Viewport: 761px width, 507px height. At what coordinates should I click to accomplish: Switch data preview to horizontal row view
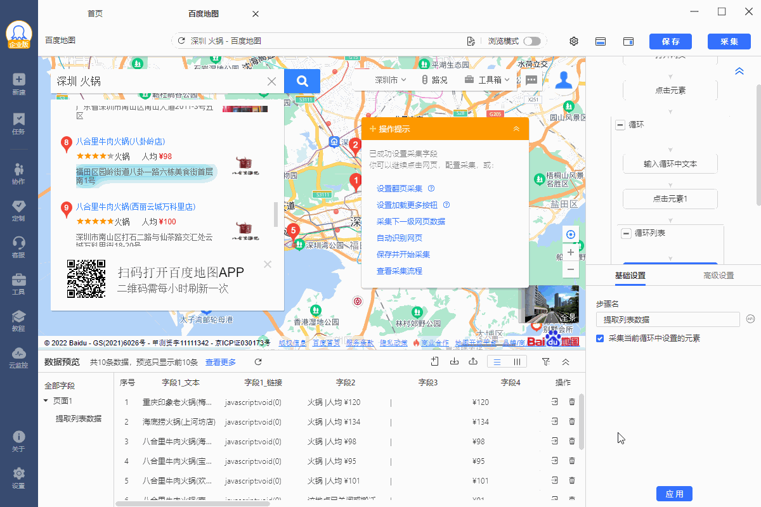(x=498, y=362)
